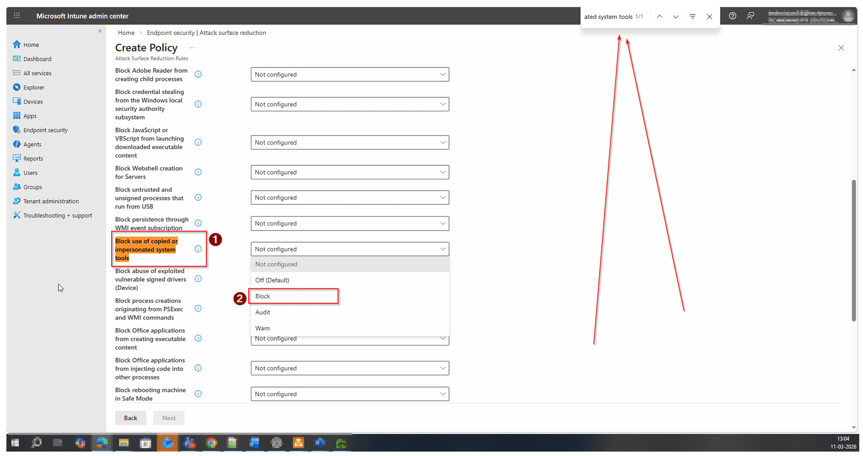This screenshot has height=456, width=863.
Task: Click the find bar search text field
Action: (x=608, y=17)
